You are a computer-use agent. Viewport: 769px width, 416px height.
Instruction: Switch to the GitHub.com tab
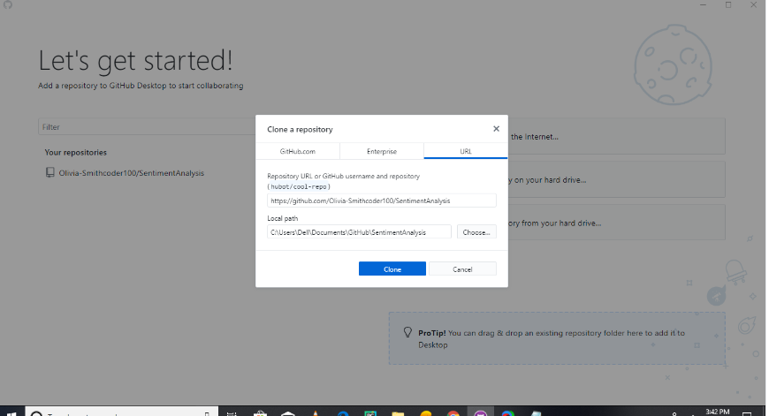tap(298, 151)
